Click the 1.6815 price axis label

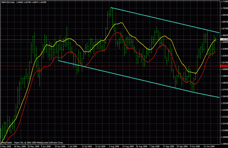click(224, 22)
